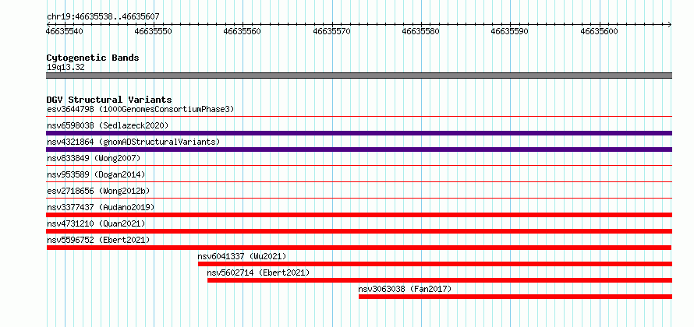Click ruler position 46635550
This screenshot has width=694, height=327.
(153, 31)
